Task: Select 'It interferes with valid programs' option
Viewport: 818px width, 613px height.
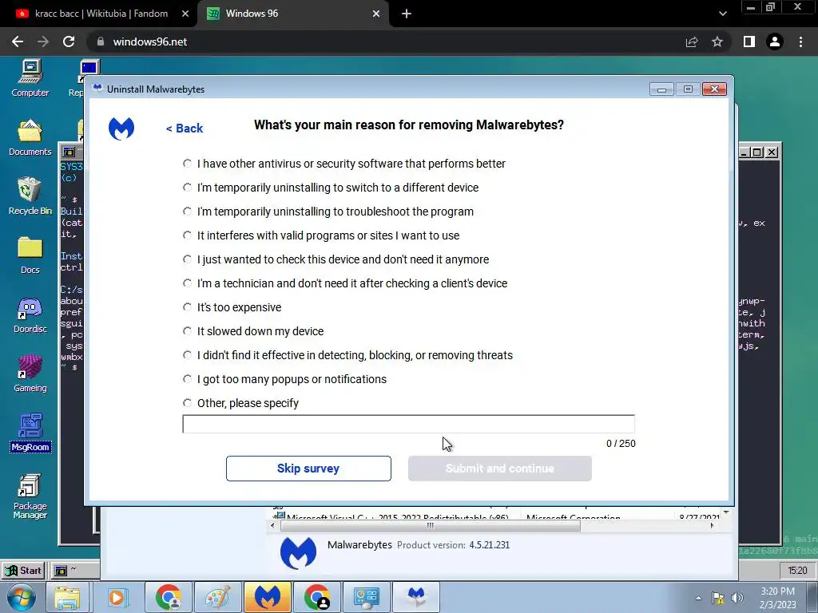Action: click(187, 235)
